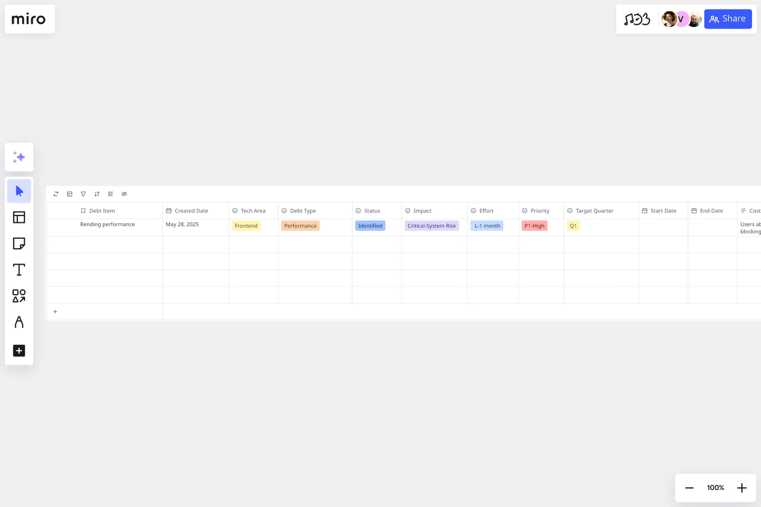Select the Performance tag
This screenshot has width=761, height=507.
pos(300,226)
